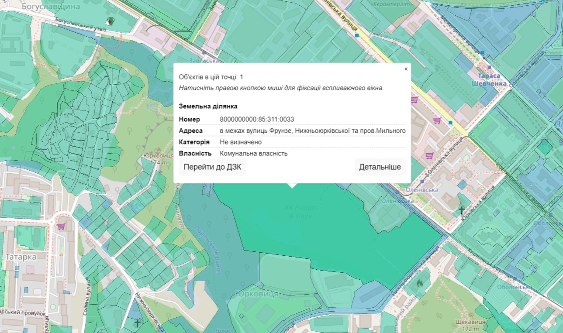Click the address value text in popup

click(x=313, y=131)
